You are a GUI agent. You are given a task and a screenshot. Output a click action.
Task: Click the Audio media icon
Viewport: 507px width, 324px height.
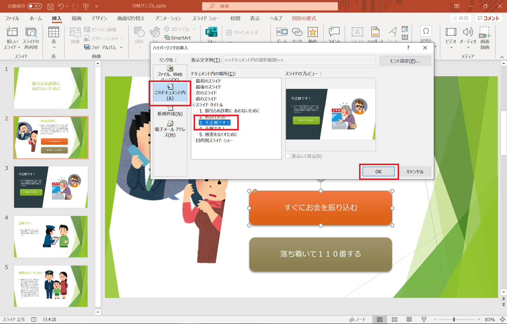(468, 32)
